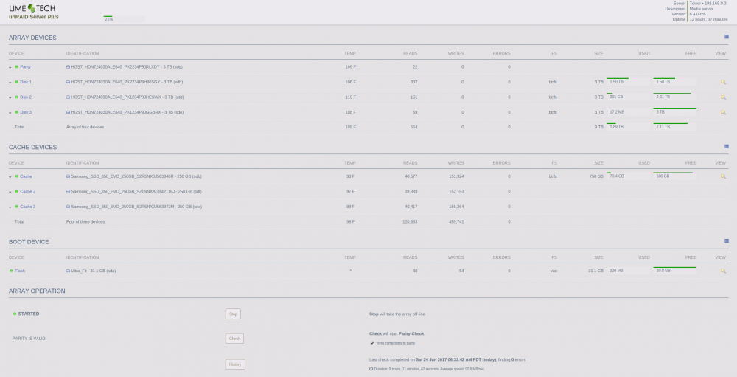Click the Cache Devices section heading
The image size is (737, 377).
(x=33, y=147)
